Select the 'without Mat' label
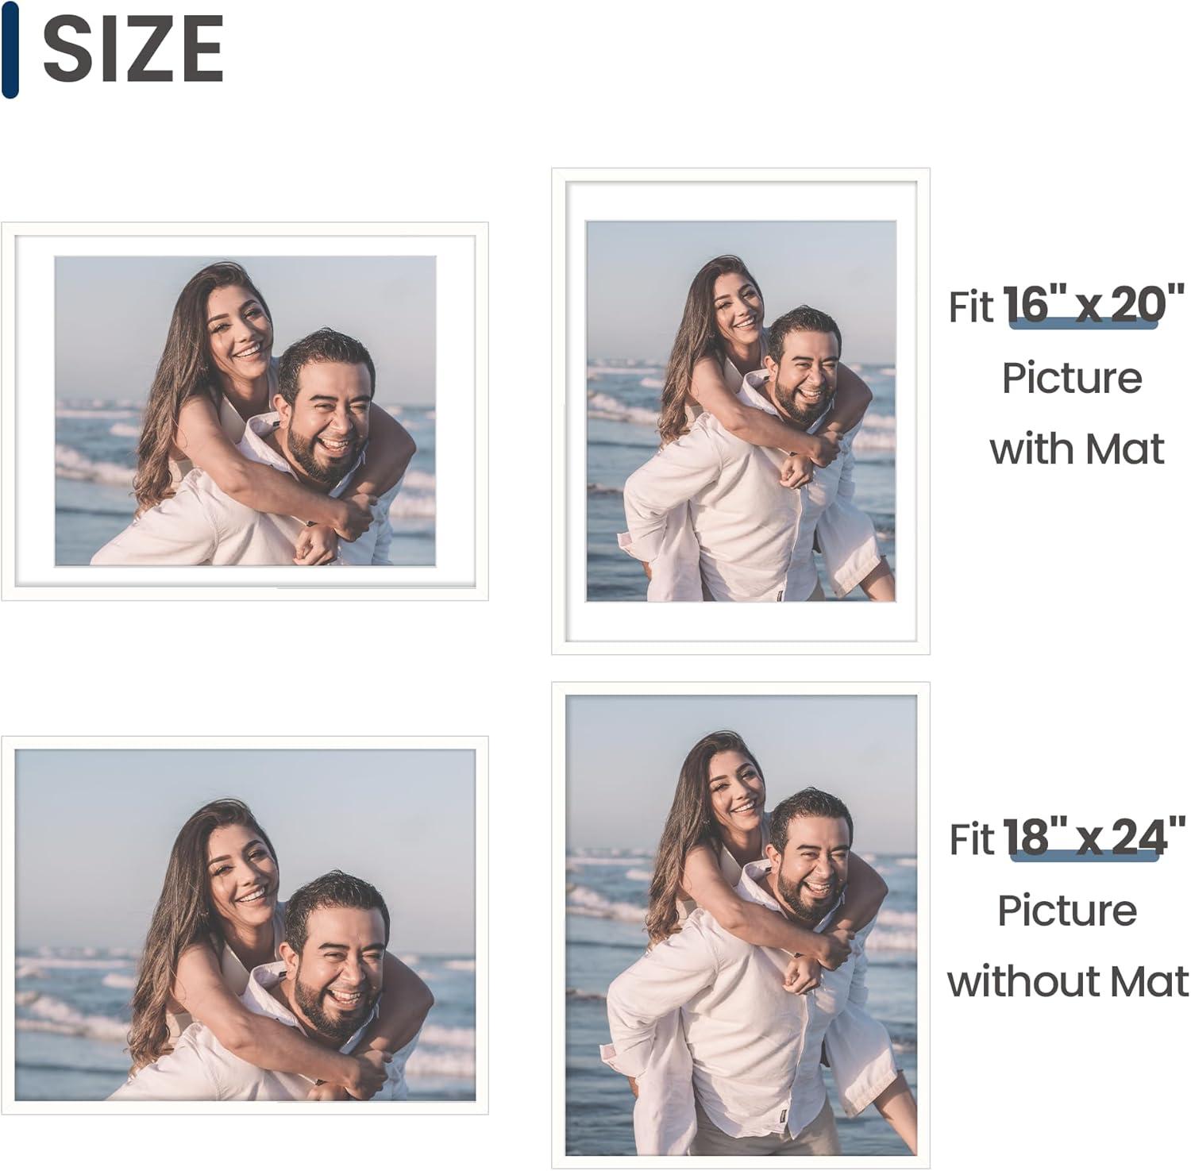The image size is (1191, 1171). pyautogui.click(x=1068, y=981)
